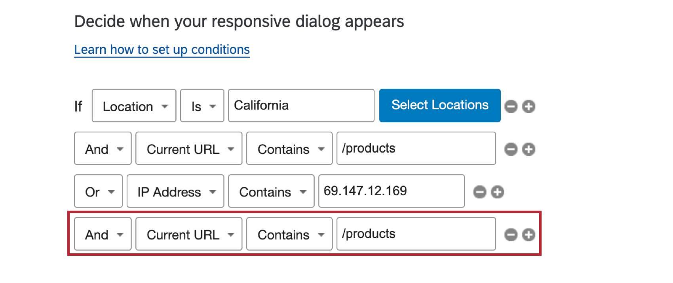Click the /products field in the highlighted row

pyautogui.click(x=416, y=234)
